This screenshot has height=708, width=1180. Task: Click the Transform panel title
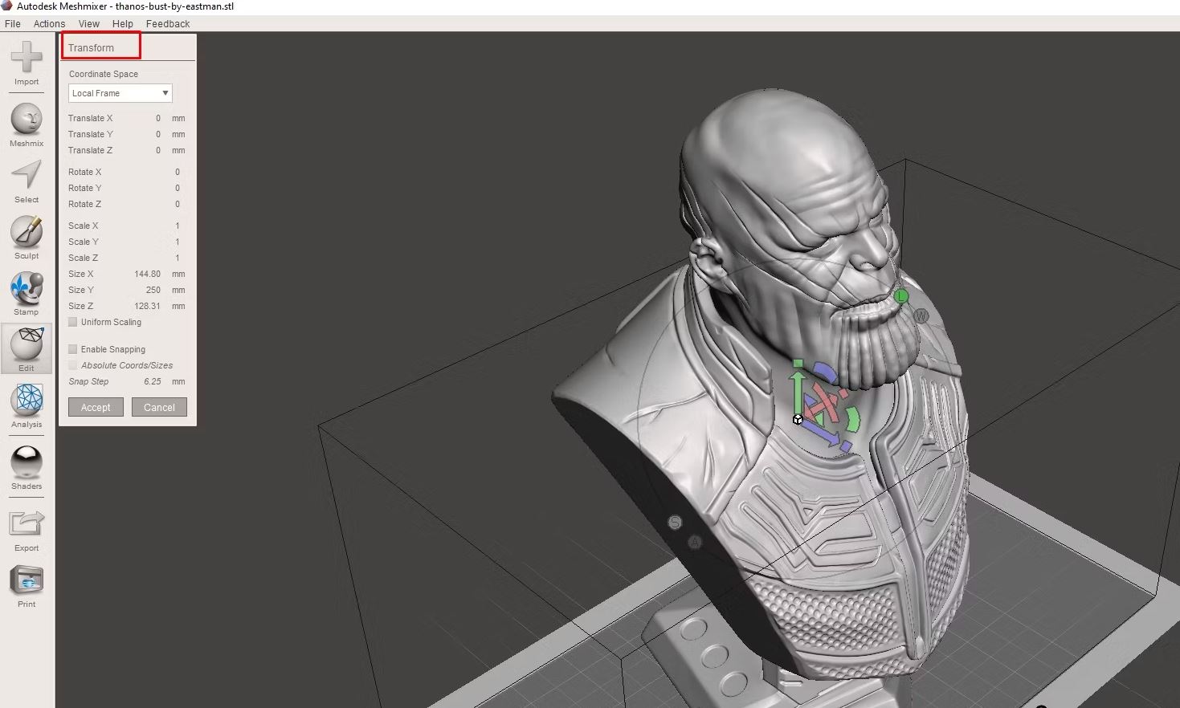coord(91,48)
